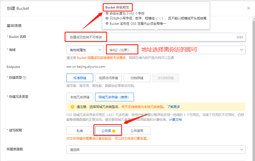The width and height of the screenshot is (255, 161).
Task: Click the help icon beside 存储类型
Action: pyautogui.click(x=25, y=78)
